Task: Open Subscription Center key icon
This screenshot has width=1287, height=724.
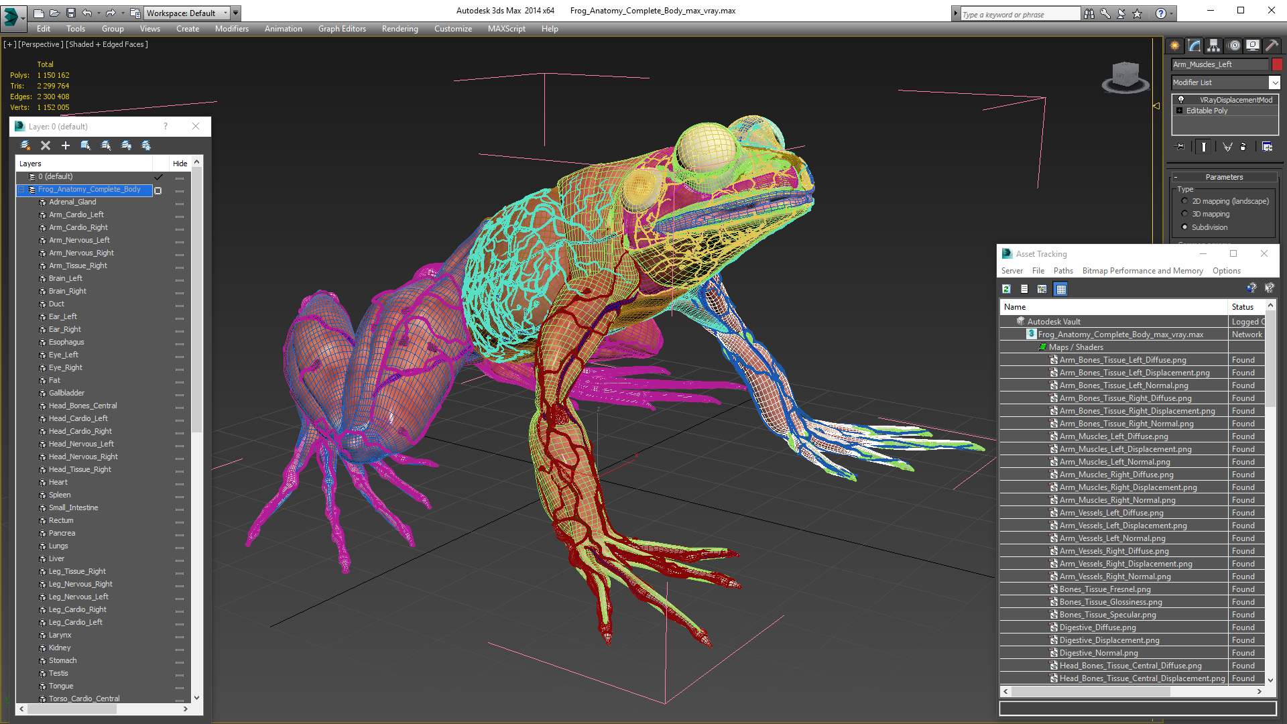Action: point(1105,13)
